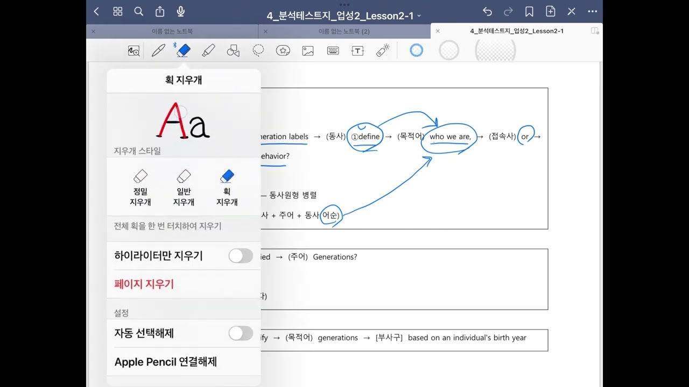Select the Pen tool

[158, 51]
